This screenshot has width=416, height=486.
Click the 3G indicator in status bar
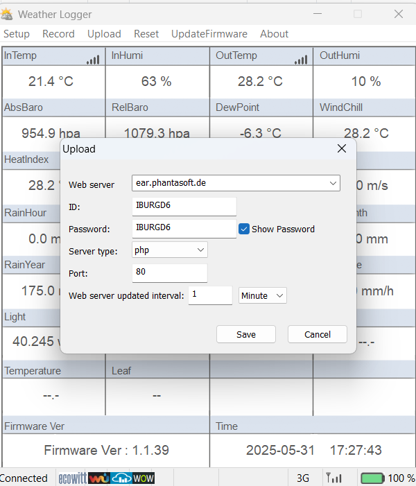coord(303,478)
